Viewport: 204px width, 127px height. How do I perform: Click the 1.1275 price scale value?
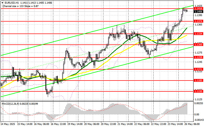(x=199, y=53)
